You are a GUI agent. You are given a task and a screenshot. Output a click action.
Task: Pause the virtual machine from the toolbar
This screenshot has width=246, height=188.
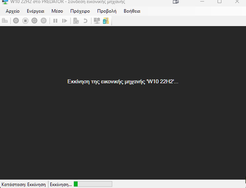pos(55,21)
